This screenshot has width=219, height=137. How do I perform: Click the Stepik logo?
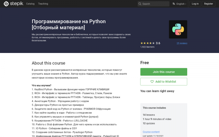[14, 4]
